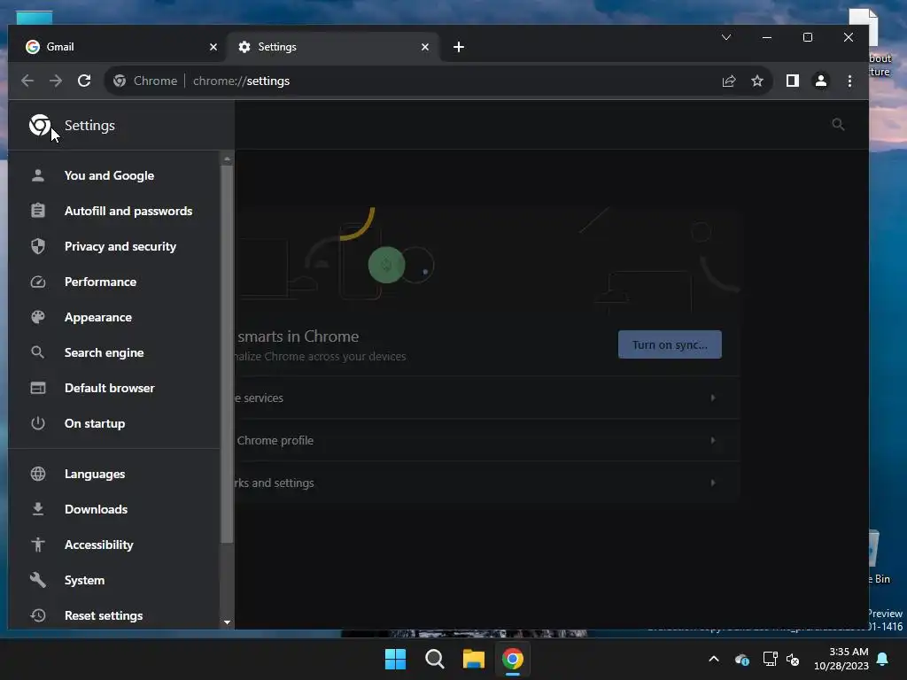The height and width of the screenshot is (680, 907).
Task: Open Search engine settings
Action: tap(113, 352)
